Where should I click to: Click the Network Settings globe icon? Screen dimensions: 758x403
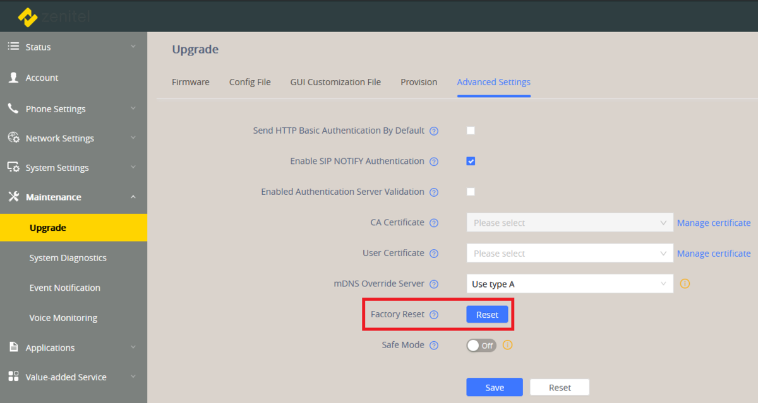(13, 138)
